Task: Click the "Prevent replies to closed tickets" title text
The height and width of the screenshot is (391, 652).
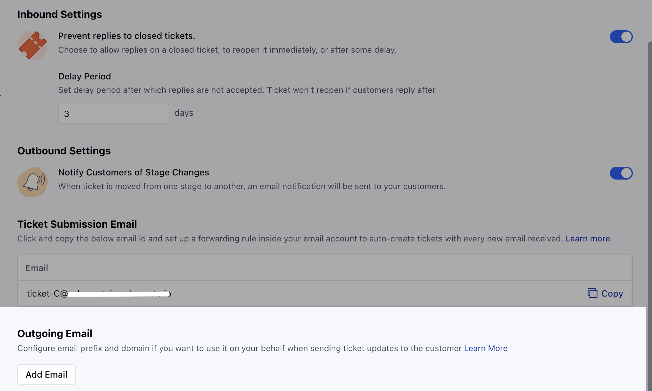Action: pyautogui.click(x=126, y=36)
